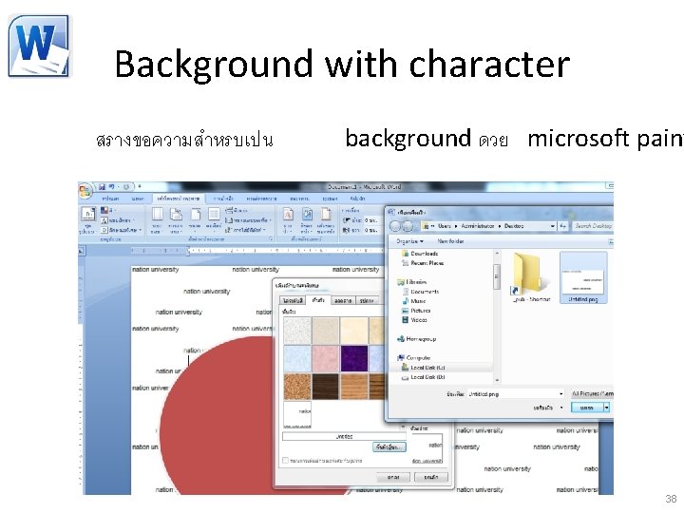684x513 pixels.
Task: Open Recent Places in the navigation pane
Action: click(423, 263)
